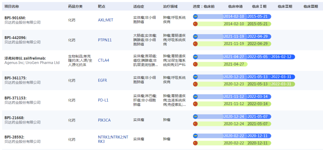Image resolution: width=323 pixels, height=150 pixels.
Task: Click the globe icon in the BPI-21668 row
Action: click(x=195, y=116)
